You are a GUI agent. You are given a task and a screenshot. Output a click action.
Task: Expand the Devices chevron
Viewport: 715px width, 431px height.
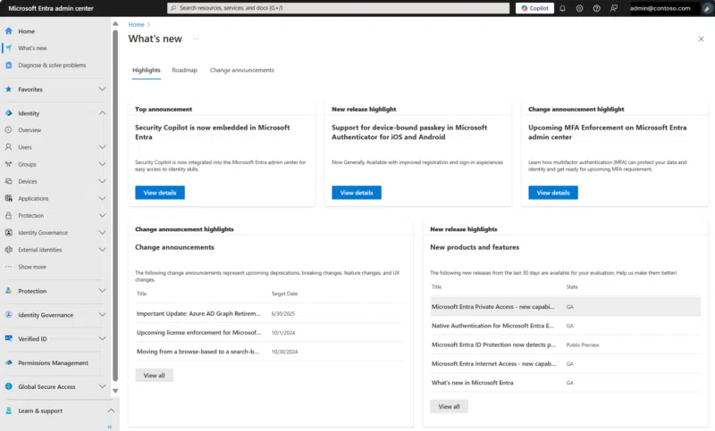click(x=102, y=181)
